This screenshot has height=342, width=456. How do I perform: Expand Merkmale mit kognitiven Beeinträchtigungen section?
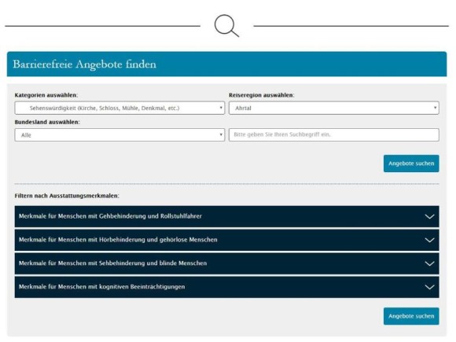(227, 287)
